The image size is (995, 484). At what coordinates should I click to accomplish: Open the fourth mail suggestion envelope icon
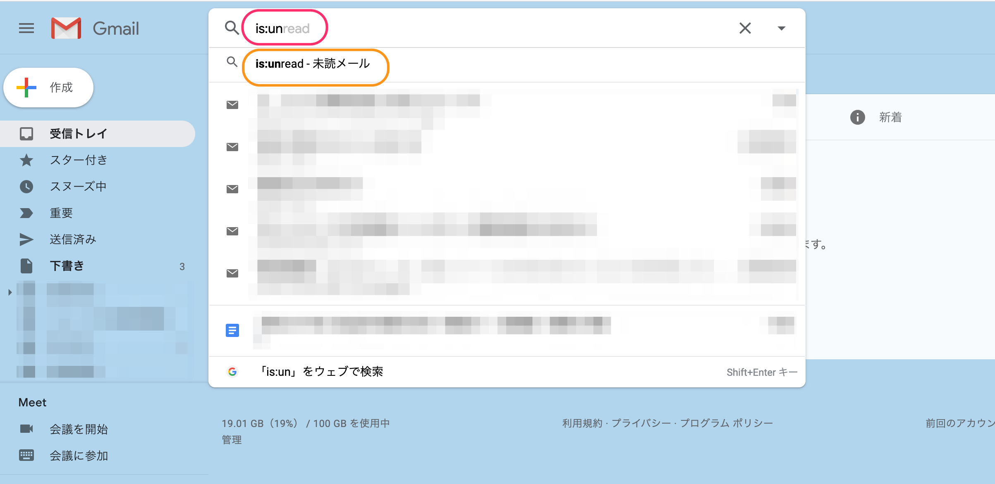coord(232,231)
